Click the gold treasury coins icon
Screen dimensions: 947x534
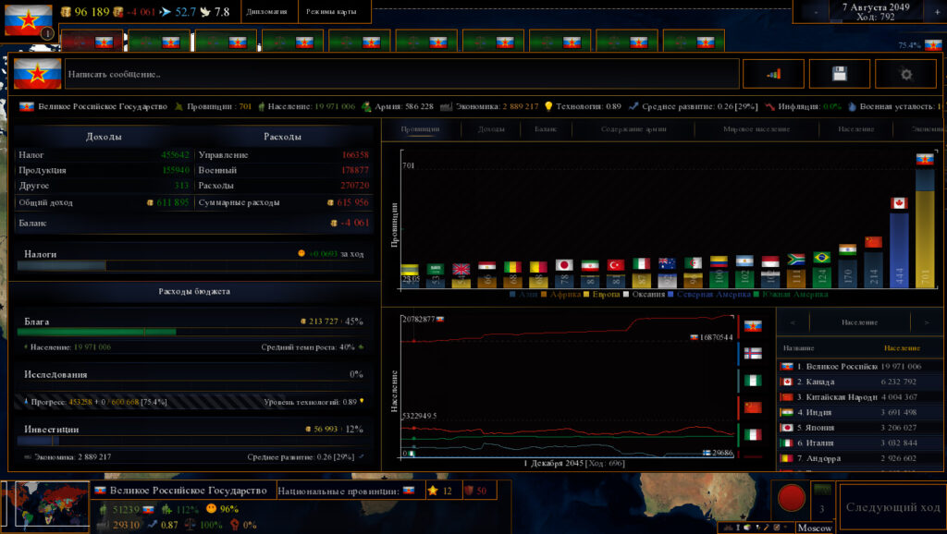(67, 12)
